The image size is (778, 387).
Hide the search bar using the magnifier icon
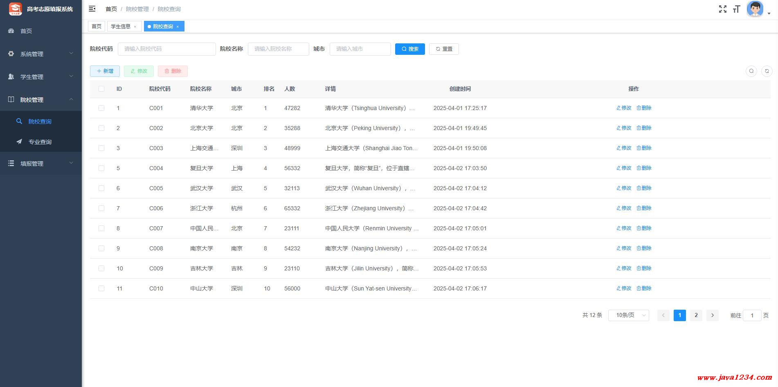(x=751, y=71)
